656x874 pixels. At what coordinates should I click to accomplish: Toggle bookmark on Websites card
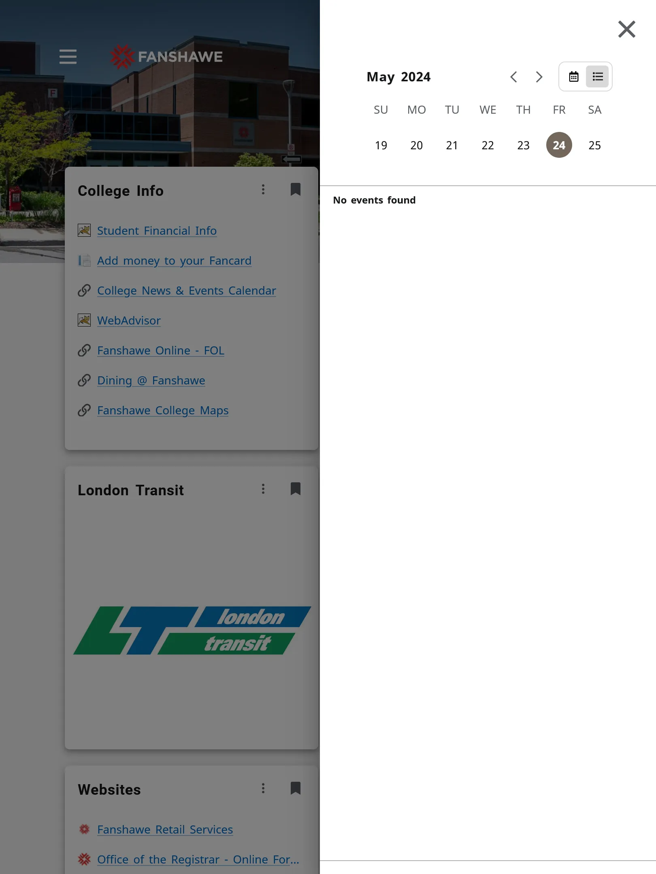pos(296,788)
